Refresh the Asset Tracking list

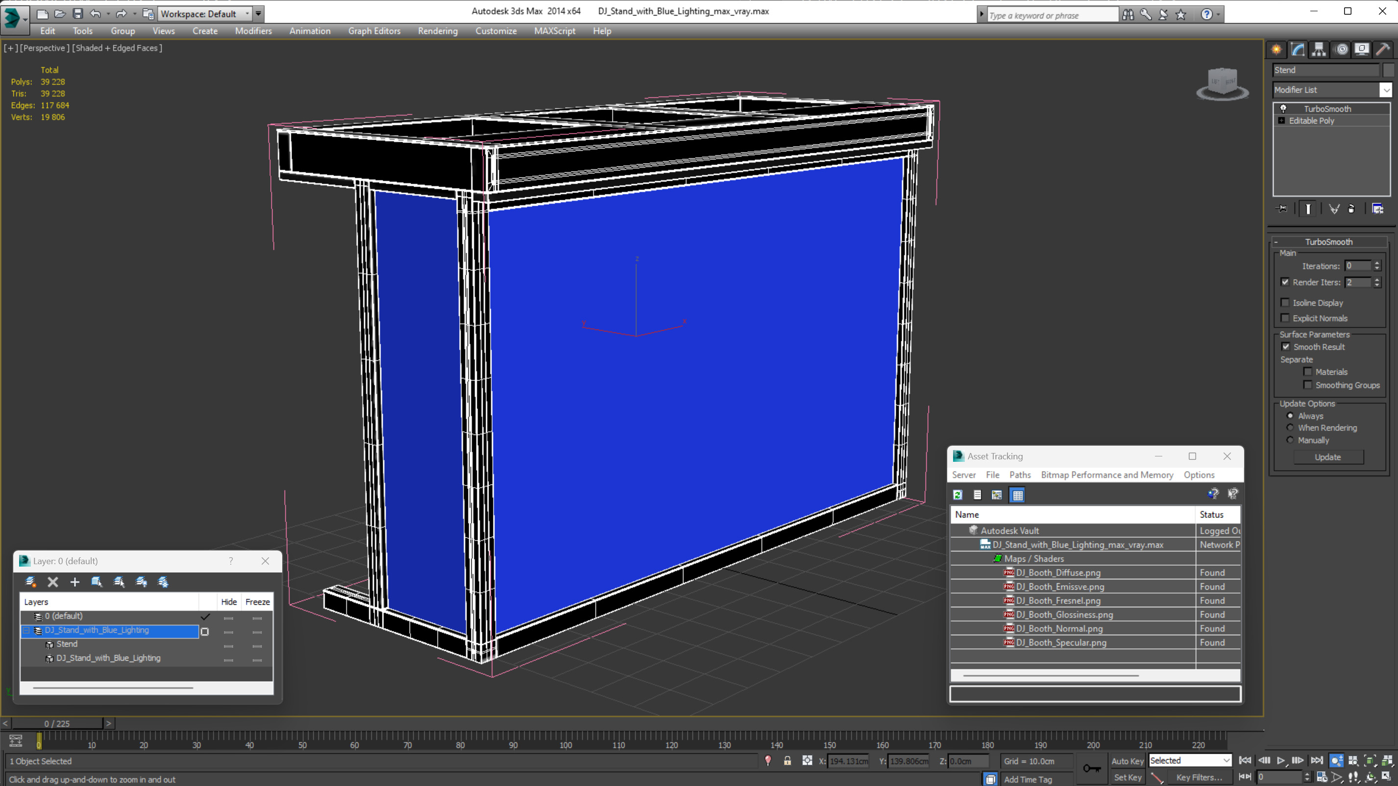tap(958, 495)
